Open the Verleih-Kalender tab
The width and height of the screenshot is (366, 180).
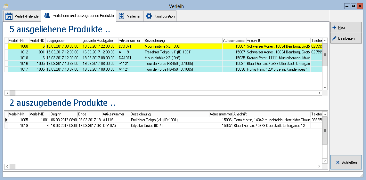[22, 16]
